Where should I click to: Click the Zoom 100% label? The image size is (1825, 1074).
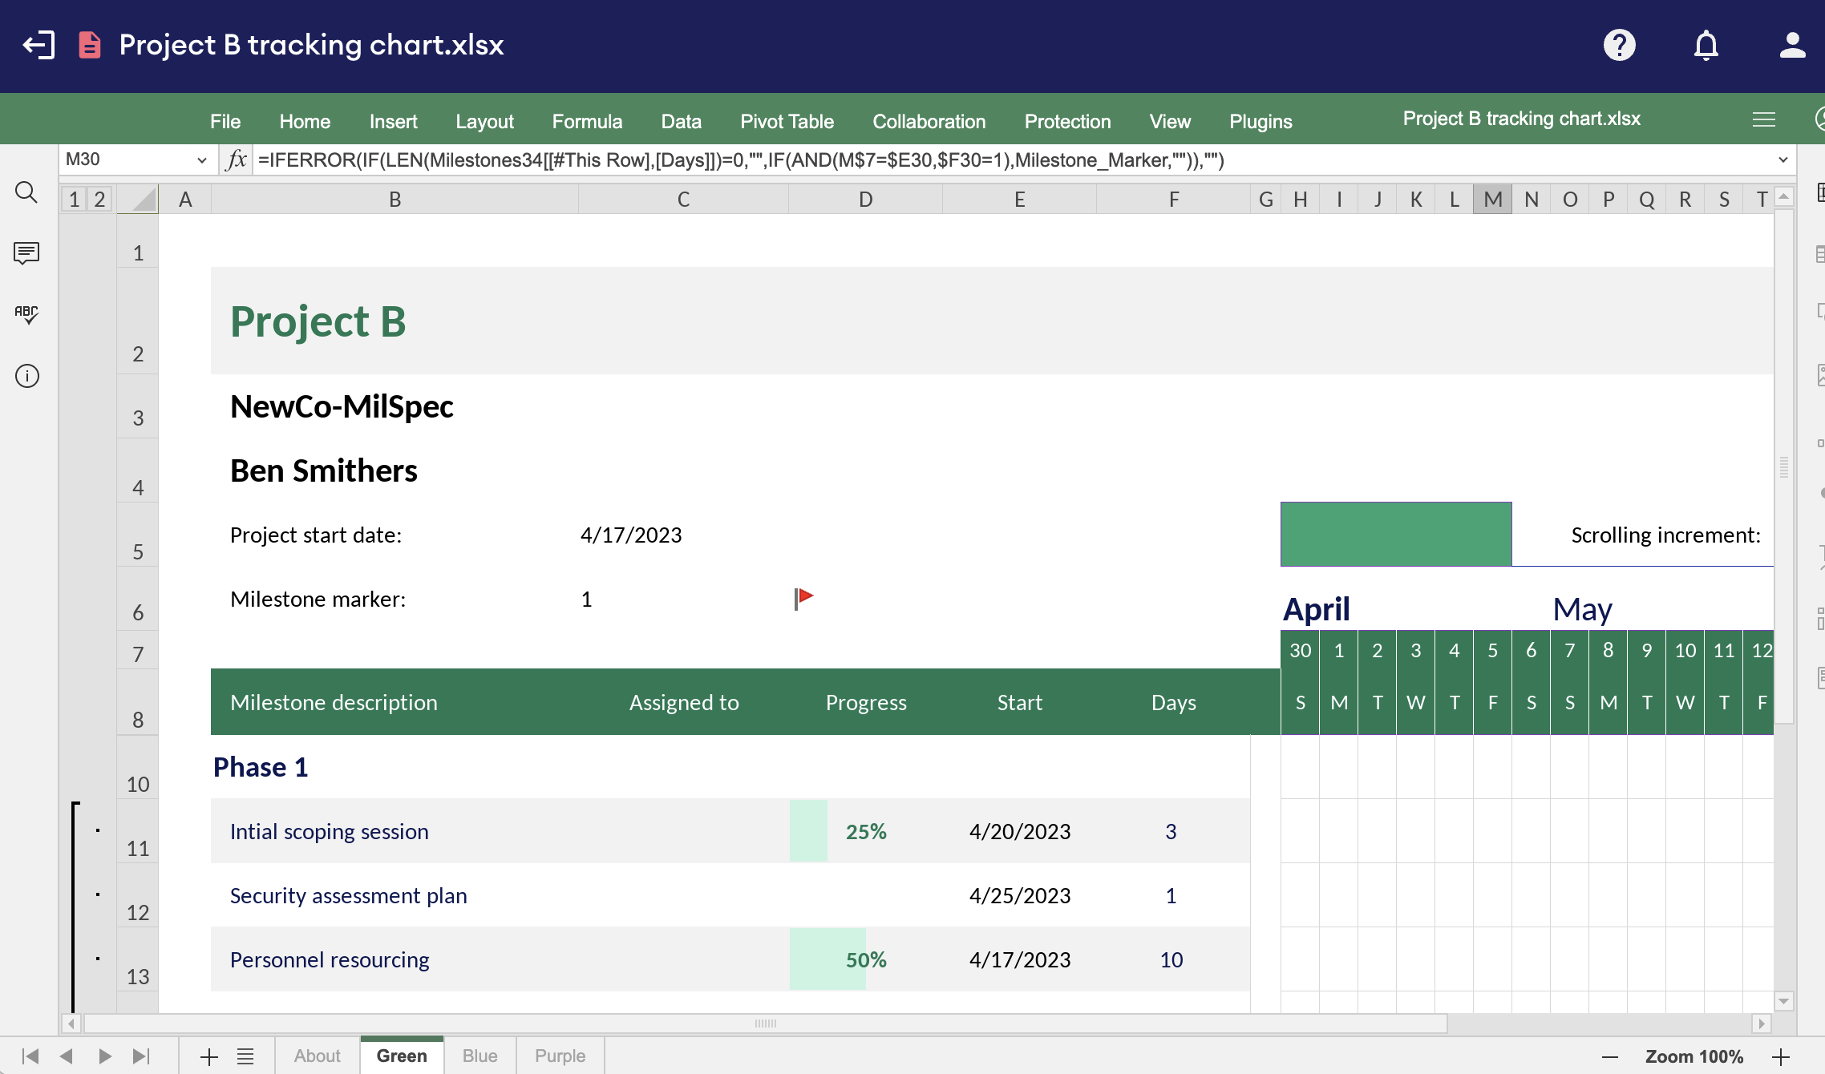[1694, 1056]
